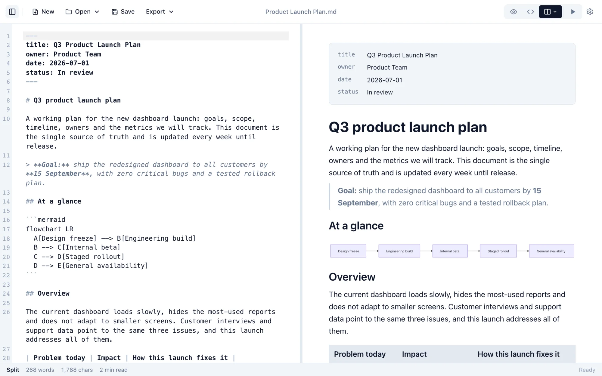Image resolution: width=602 pixels, height=376 pixels.
Task: Click the In review status value
Action: pos(380,92)
